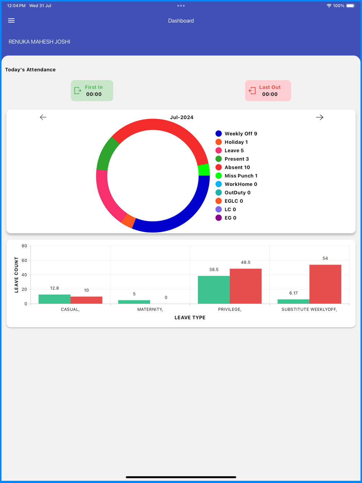Click the SUBSTITUTE WEEKLYOFF axis label

point(309,309)
